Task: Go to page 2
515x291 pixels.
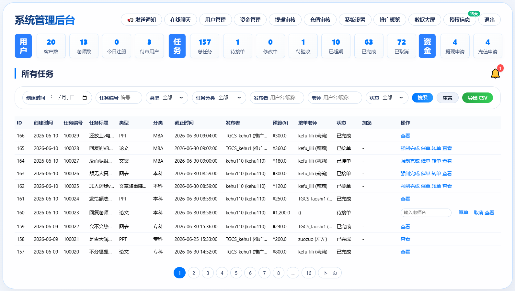Action: [194, 273]
